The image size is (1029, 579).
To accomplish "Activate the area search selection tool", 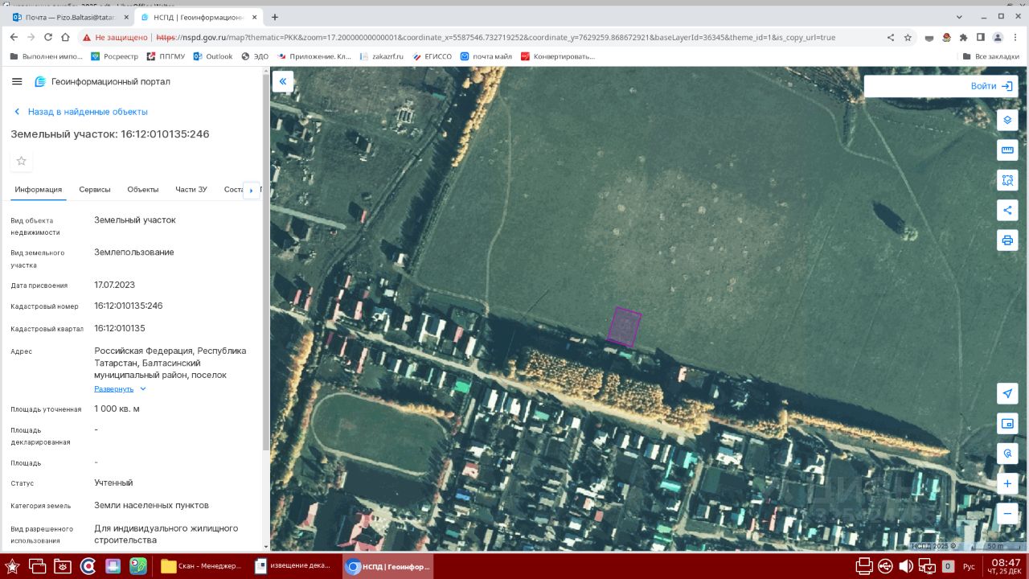I will pyautogui.click(x=1007, y=180).
